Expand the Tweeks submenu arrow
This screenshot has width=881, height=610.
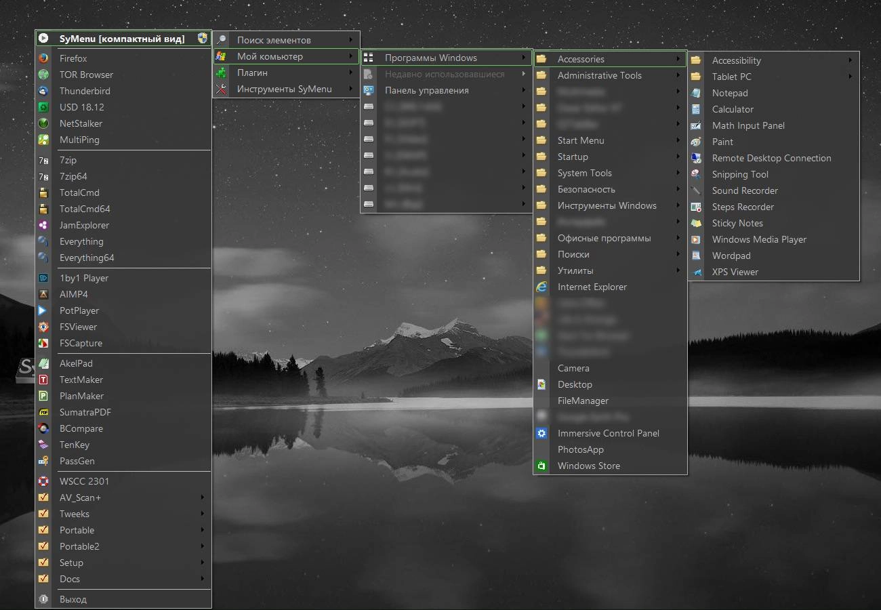[203, 514]
